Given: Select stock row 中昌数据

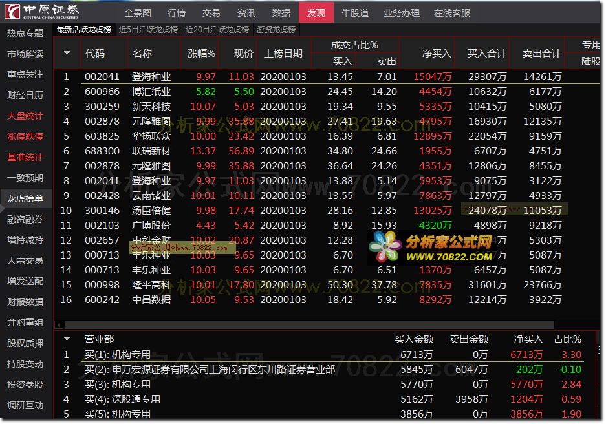Looking at the screenshot, I should tap(327, 300).
